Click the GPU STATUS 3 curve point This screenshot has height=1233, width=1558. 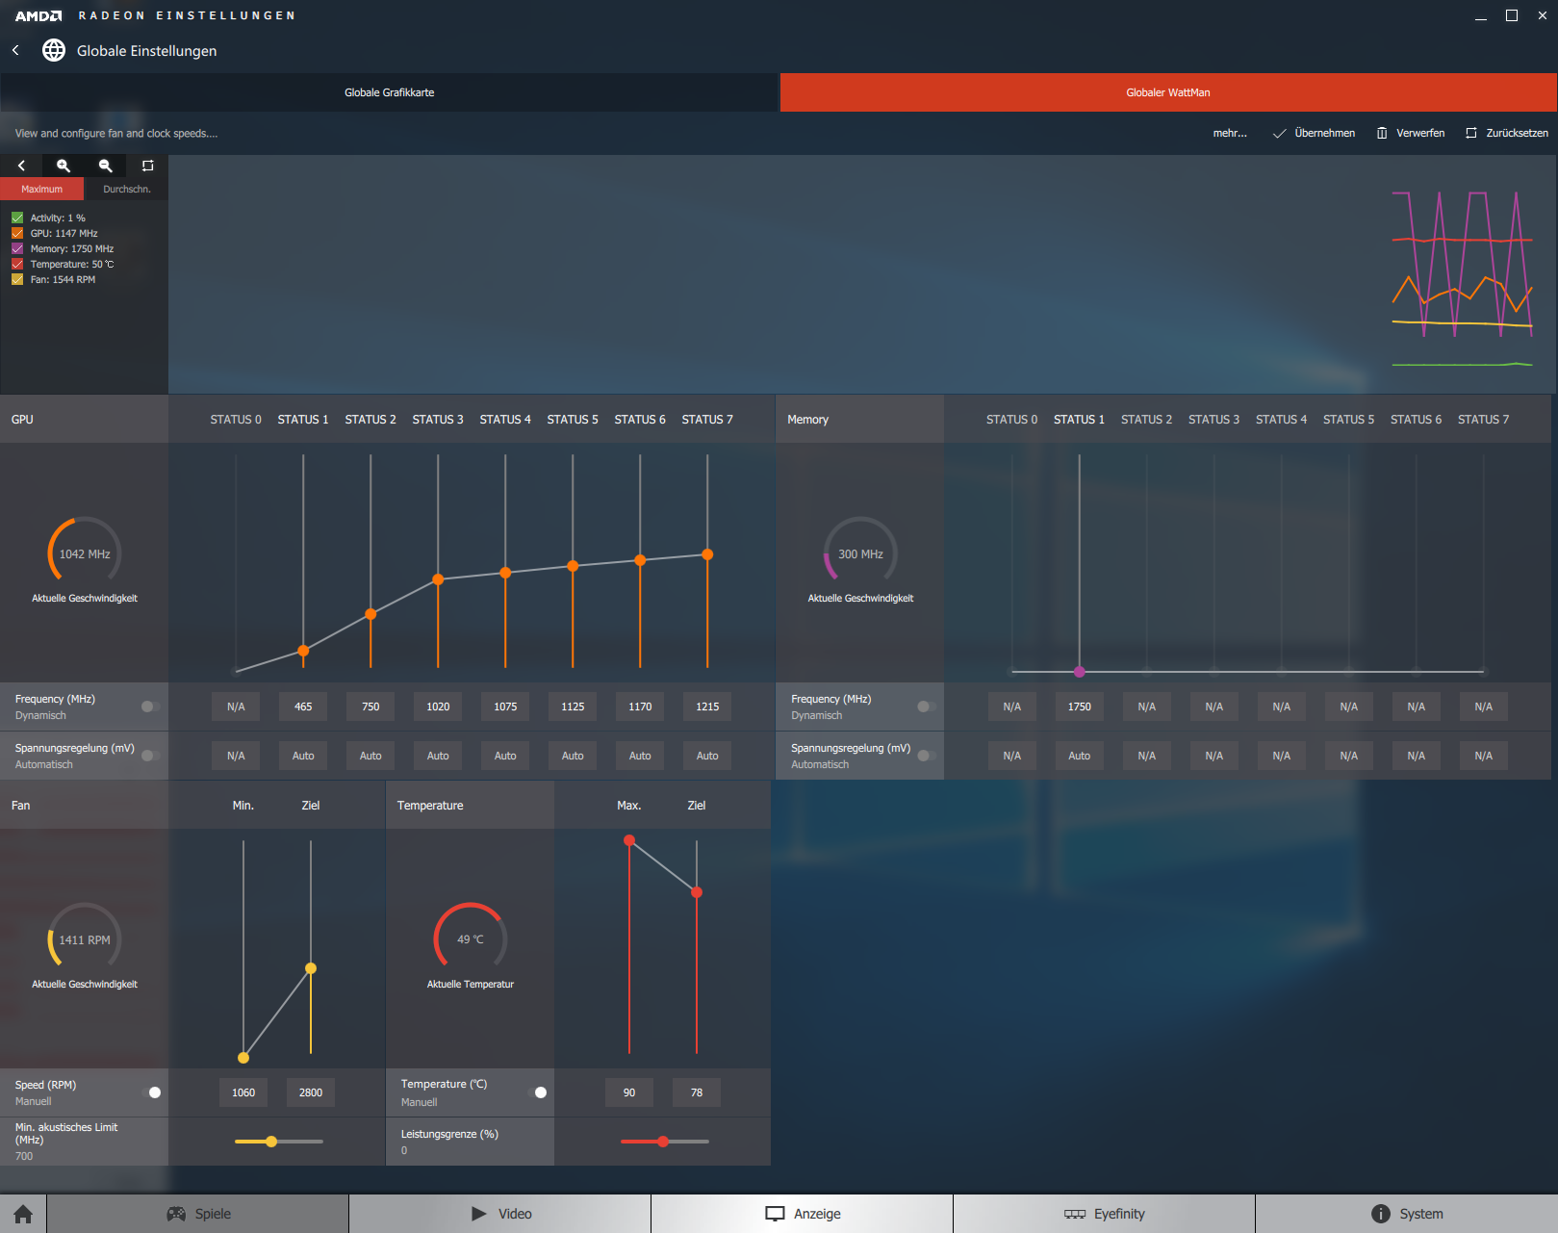pyautogui.click(x=438, y=579)
